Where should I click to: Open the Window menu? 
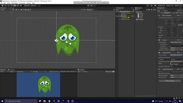(29, 3)
